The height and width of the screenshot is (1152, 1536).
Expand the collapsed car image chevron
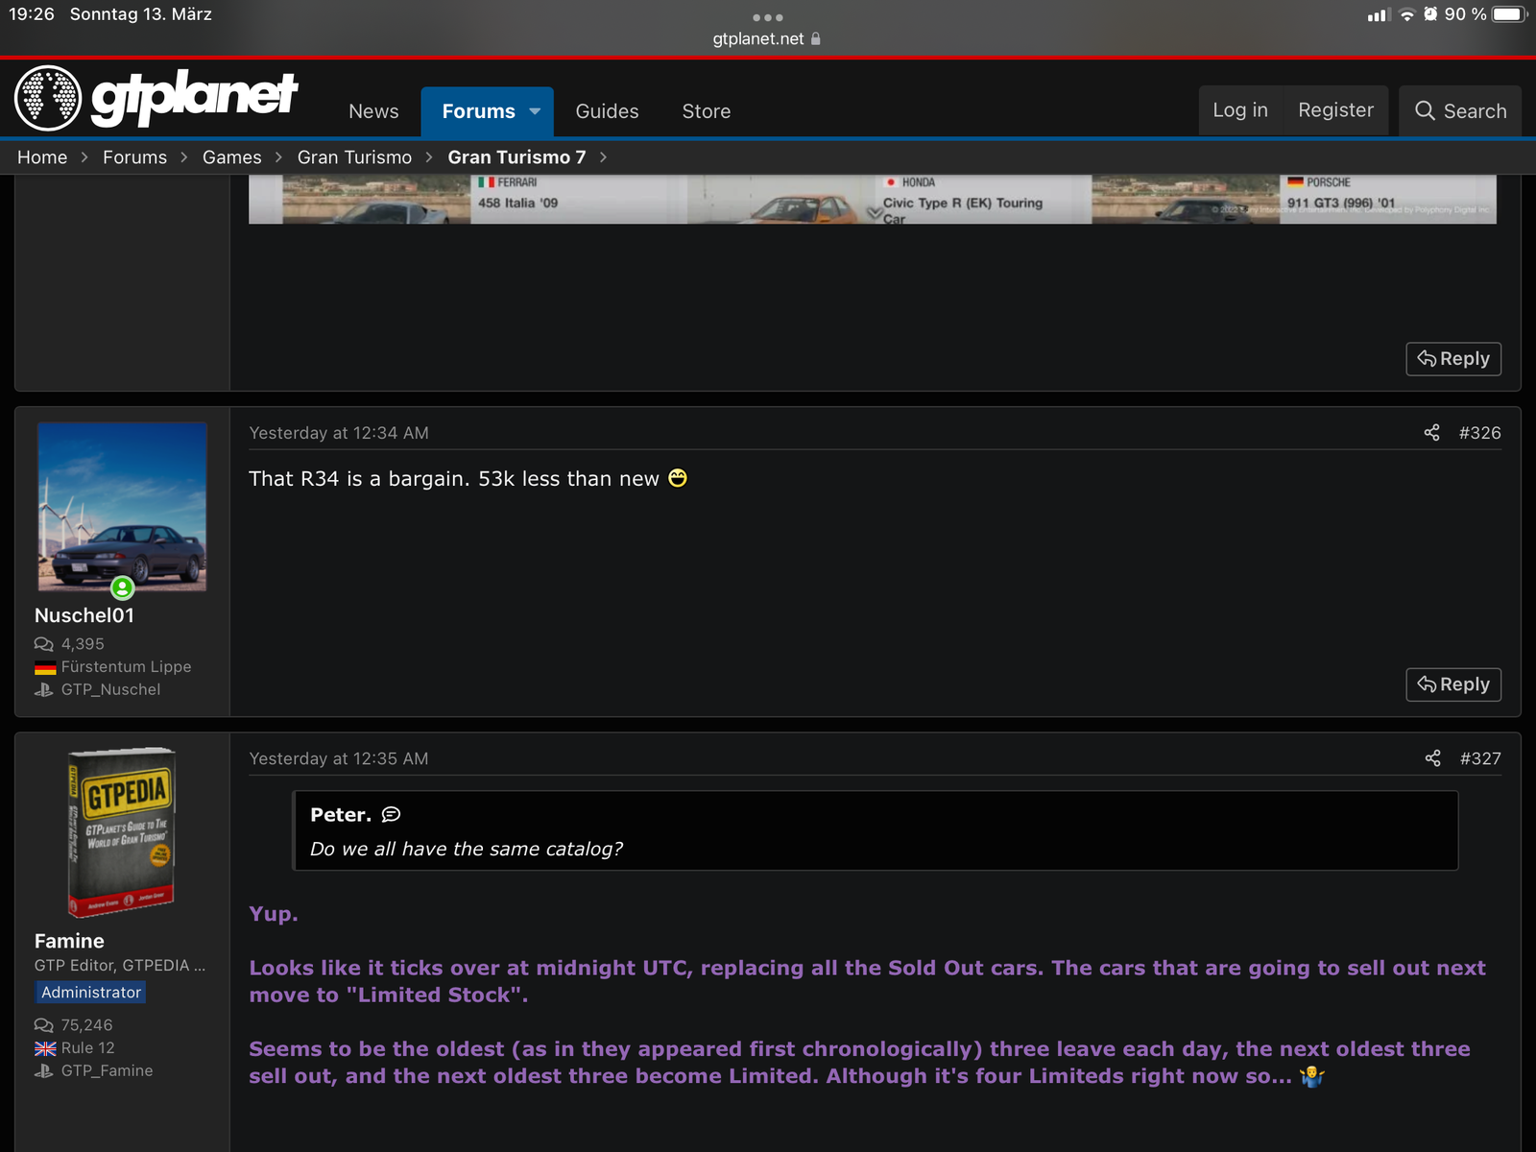click(x=875, y=212)
